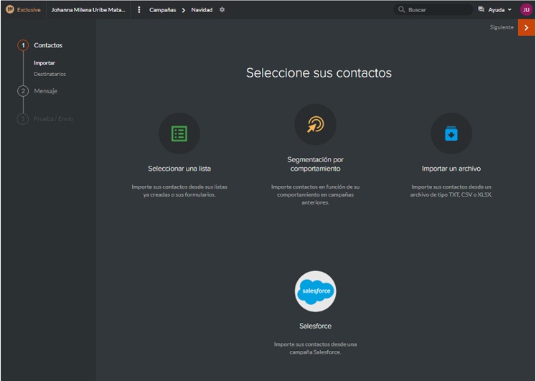Click Navidad campaign name in breadcrumb
Viewport: 536px width, 381px height.
coord(202,10)
